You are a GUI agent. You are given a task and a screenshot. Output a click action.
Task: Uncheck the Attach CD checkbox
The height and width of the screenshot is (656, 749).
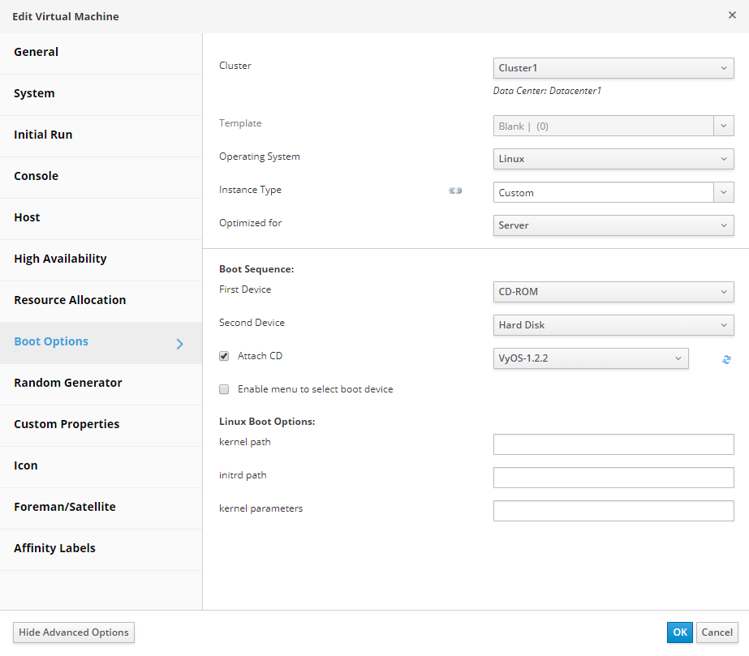[224, 356]
